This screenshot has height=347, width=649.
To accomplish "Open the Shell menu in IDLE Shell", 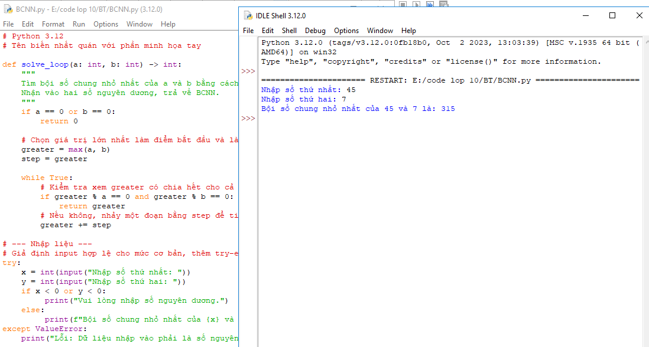I will (x=289, y=30).
